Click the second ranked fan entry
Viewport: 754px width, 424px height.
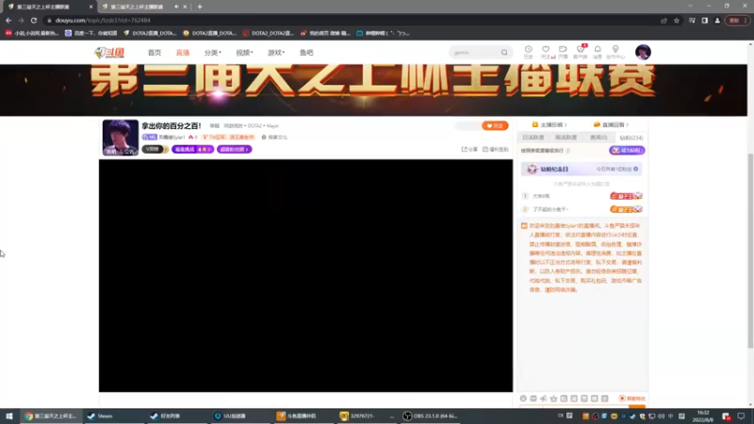tap(582, 209)
